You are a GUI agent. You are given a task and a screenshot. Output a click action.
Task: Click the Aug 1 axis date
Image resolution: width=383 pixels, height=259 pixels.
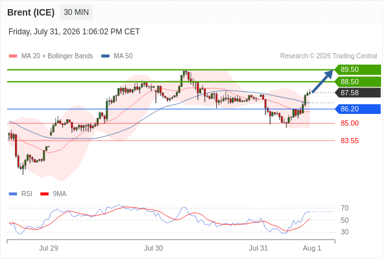point(312,248)
